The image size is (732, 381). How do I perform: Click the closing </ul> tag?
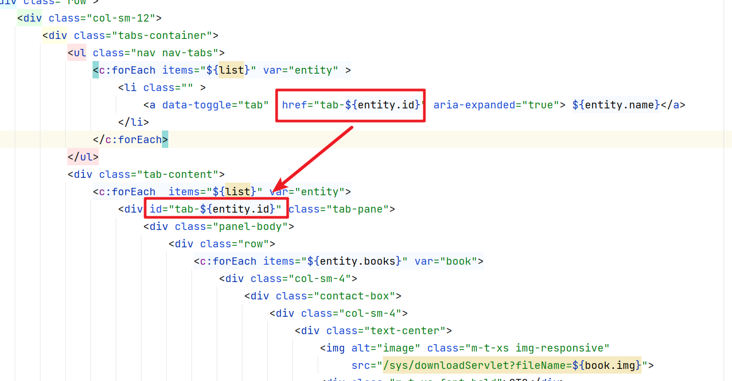pyautogui.click(x=83, y=157)
